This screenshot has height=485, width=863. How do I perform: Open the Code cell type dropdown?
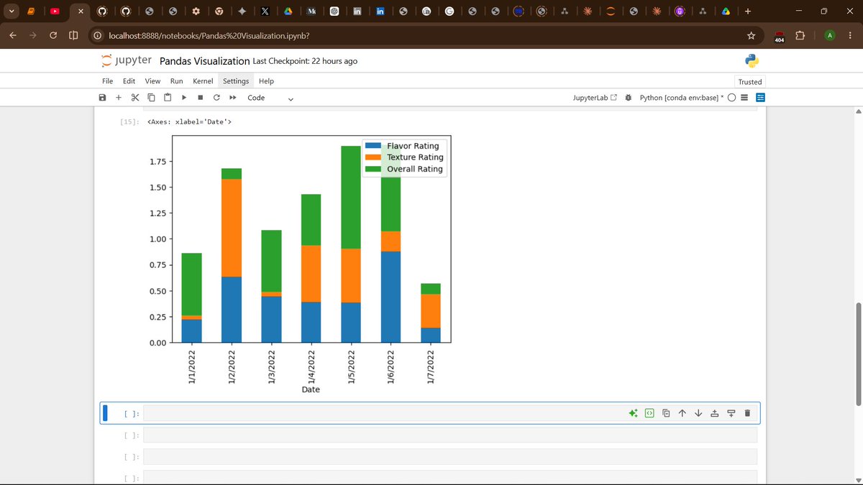coord(270,98)
